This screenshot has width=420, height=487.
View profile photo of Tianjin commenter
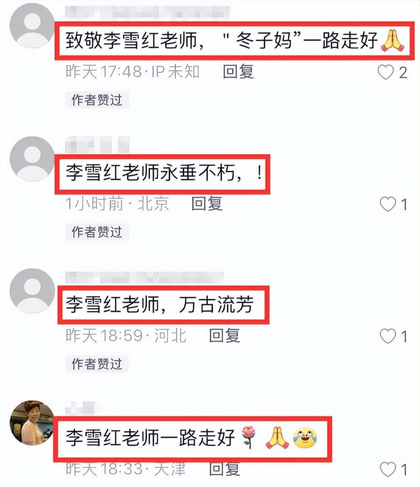tap(32, 423)
